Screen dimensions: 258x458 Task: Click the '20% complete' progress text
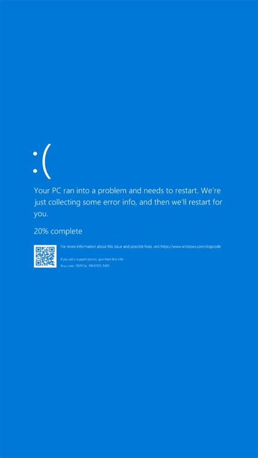58,232
